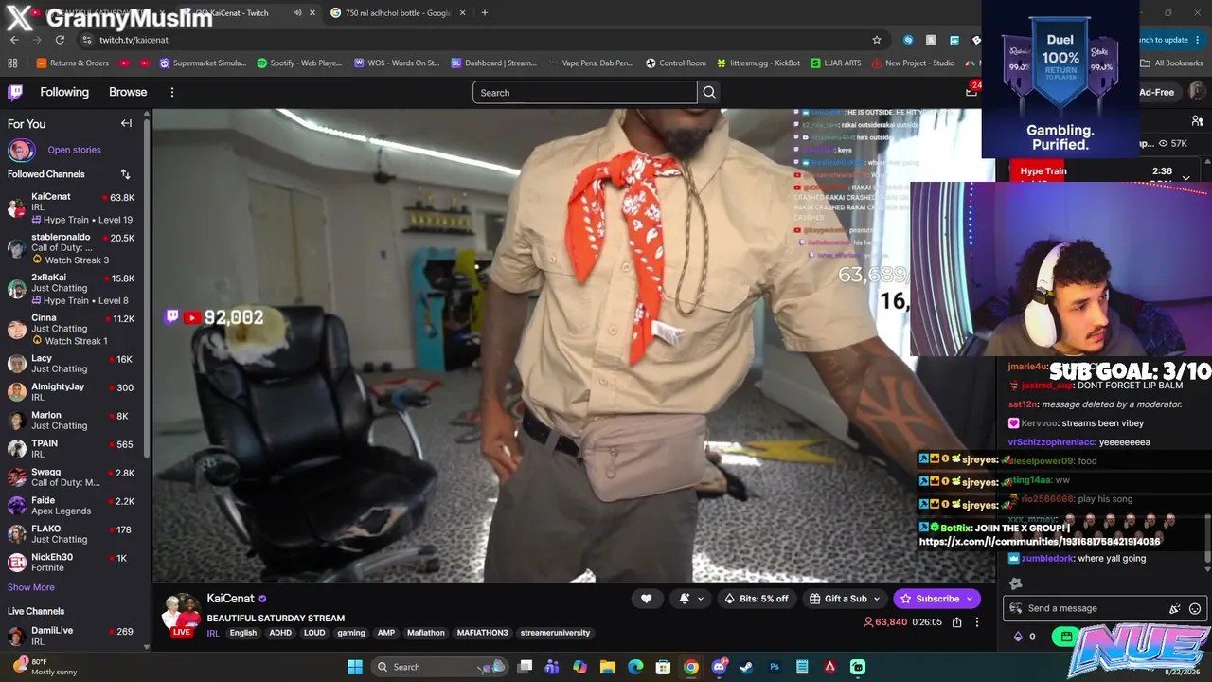
Task: Select the LOUD stream tag
Action: point(314,633)
